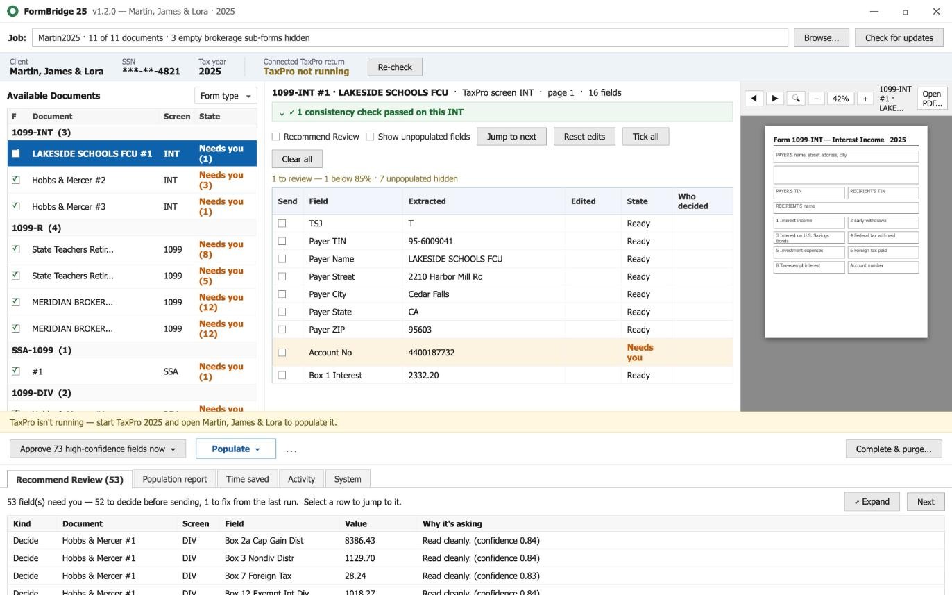Click the Check for updates button
This screenshot has width=952, height=595.
899,37
